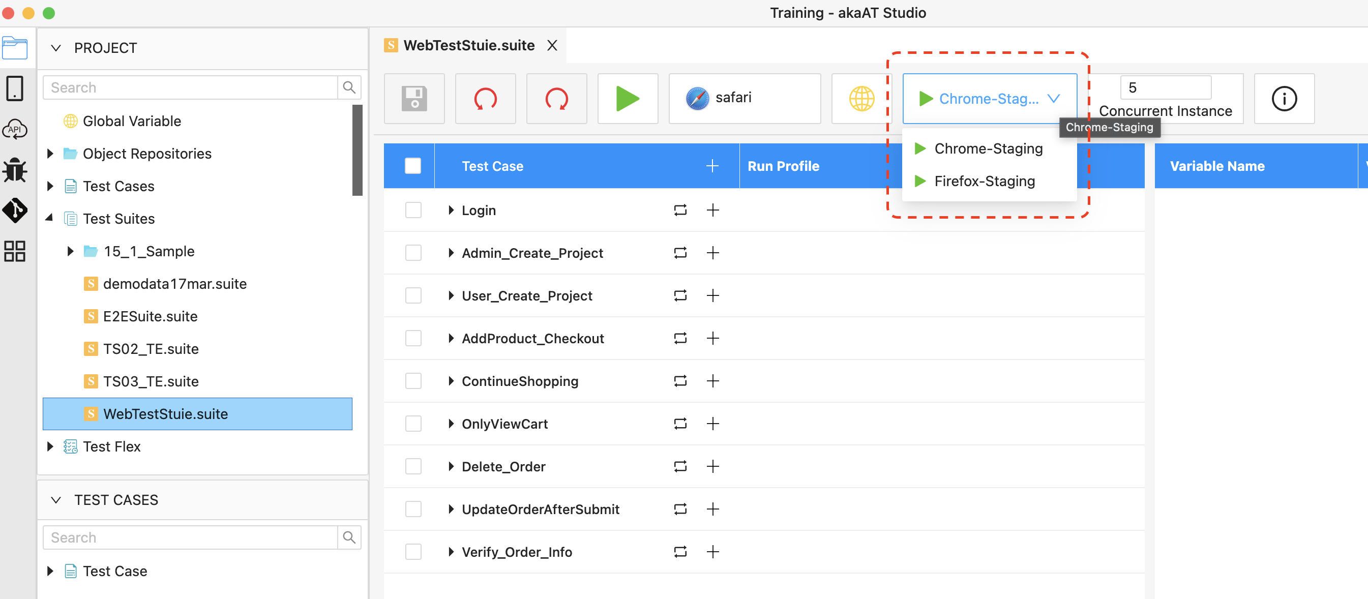The height and width of the screenshot is (599, 1368).
Task: Check the OnlyViewCart checkbox
Action: pyautogui.click(x=413, y=424)
